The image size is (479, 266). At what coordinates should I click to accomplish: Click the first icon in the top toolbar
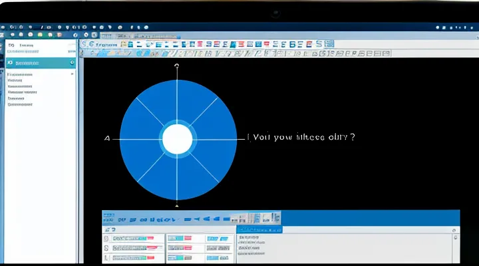[x=84, y=45]
